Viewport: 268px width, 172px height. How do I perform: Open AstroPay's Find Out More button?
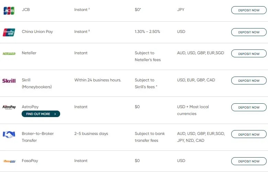tap(41, 114)
